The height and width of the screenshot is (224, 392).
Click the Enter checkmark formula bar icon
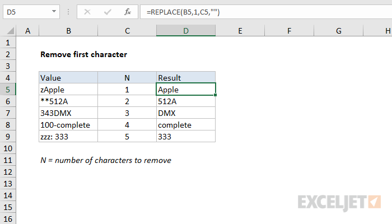point(108,12)
